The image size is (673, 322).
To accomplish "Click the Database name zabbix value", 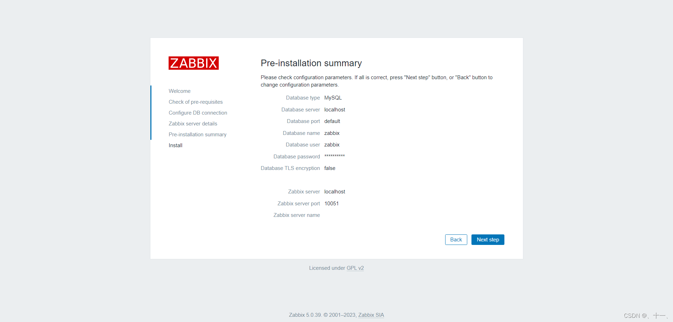I will click(x=332, y=133).
